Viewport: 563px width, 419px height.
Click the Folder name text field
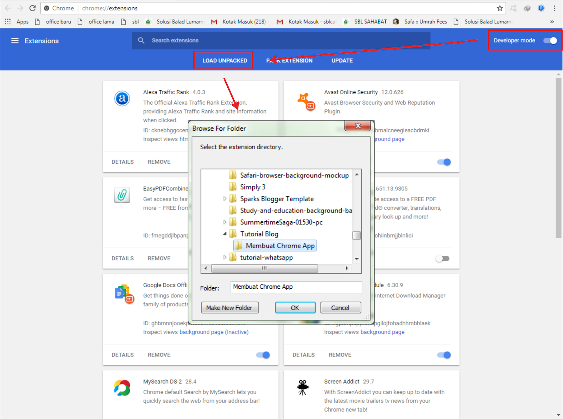coord(296,287)
